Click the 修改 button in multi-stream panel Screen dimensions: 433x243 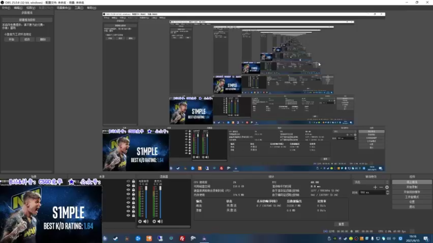click(x=27, y=39)
